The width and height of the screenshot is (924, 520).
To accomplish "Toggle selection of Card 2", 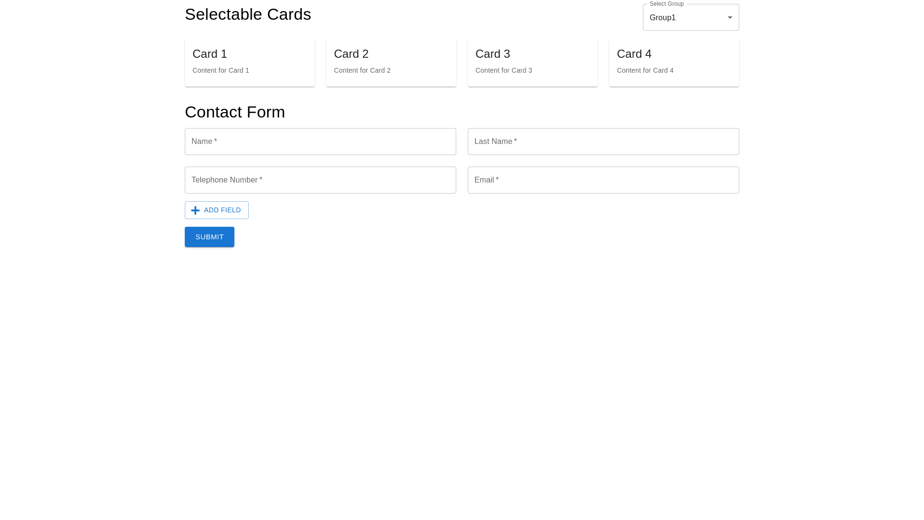I will coord(391,63).
